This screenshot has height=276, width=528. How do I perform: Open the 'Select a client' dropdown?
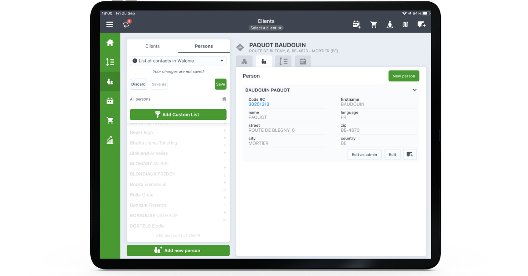pos(266,28)
